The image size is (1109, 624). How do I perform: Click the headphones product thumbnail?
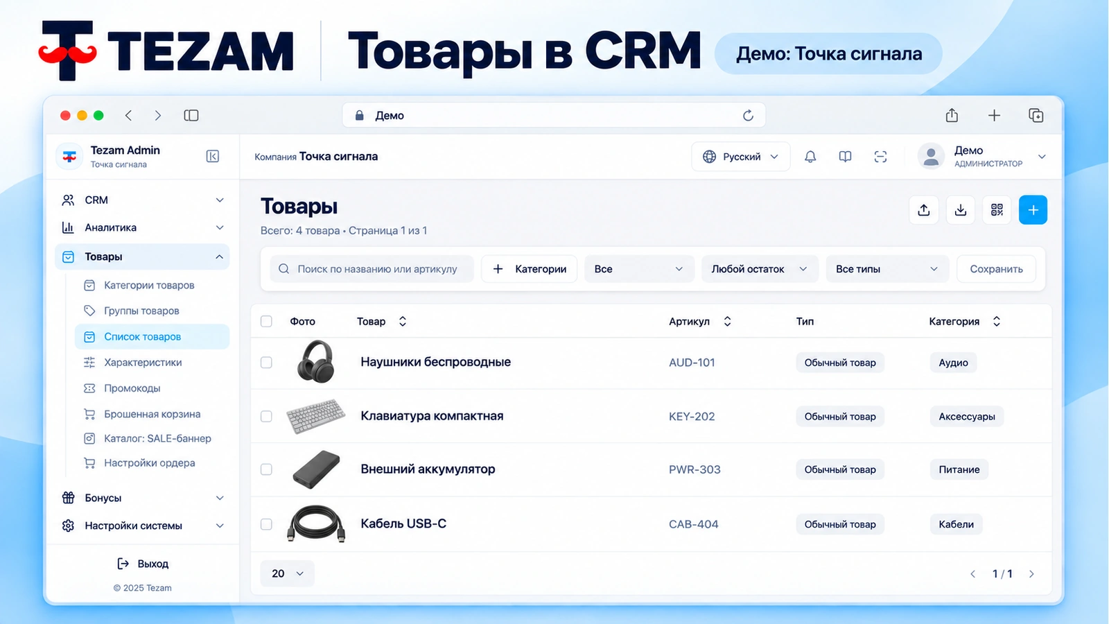(316, 362)
